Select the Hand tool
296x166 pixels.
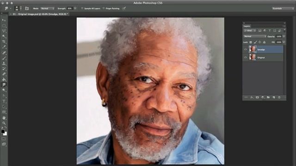(4, 118)
